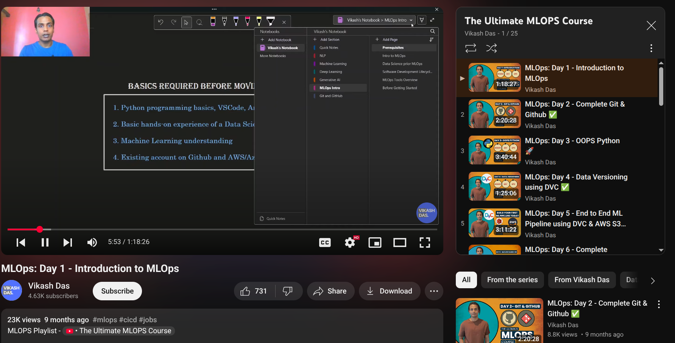Image resolution: width=675 pixels, height=343 pixels.
Task: Sort pages using sort icon
Action: click(431, 40)
